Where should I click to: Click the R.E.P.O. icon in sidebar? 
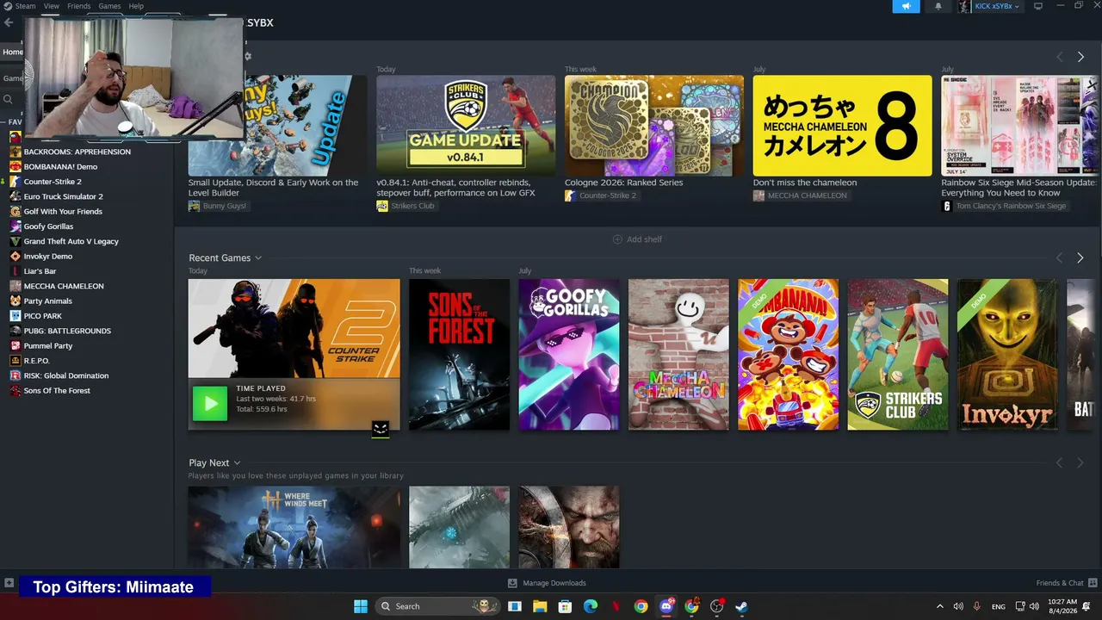[x=15, y=361]
